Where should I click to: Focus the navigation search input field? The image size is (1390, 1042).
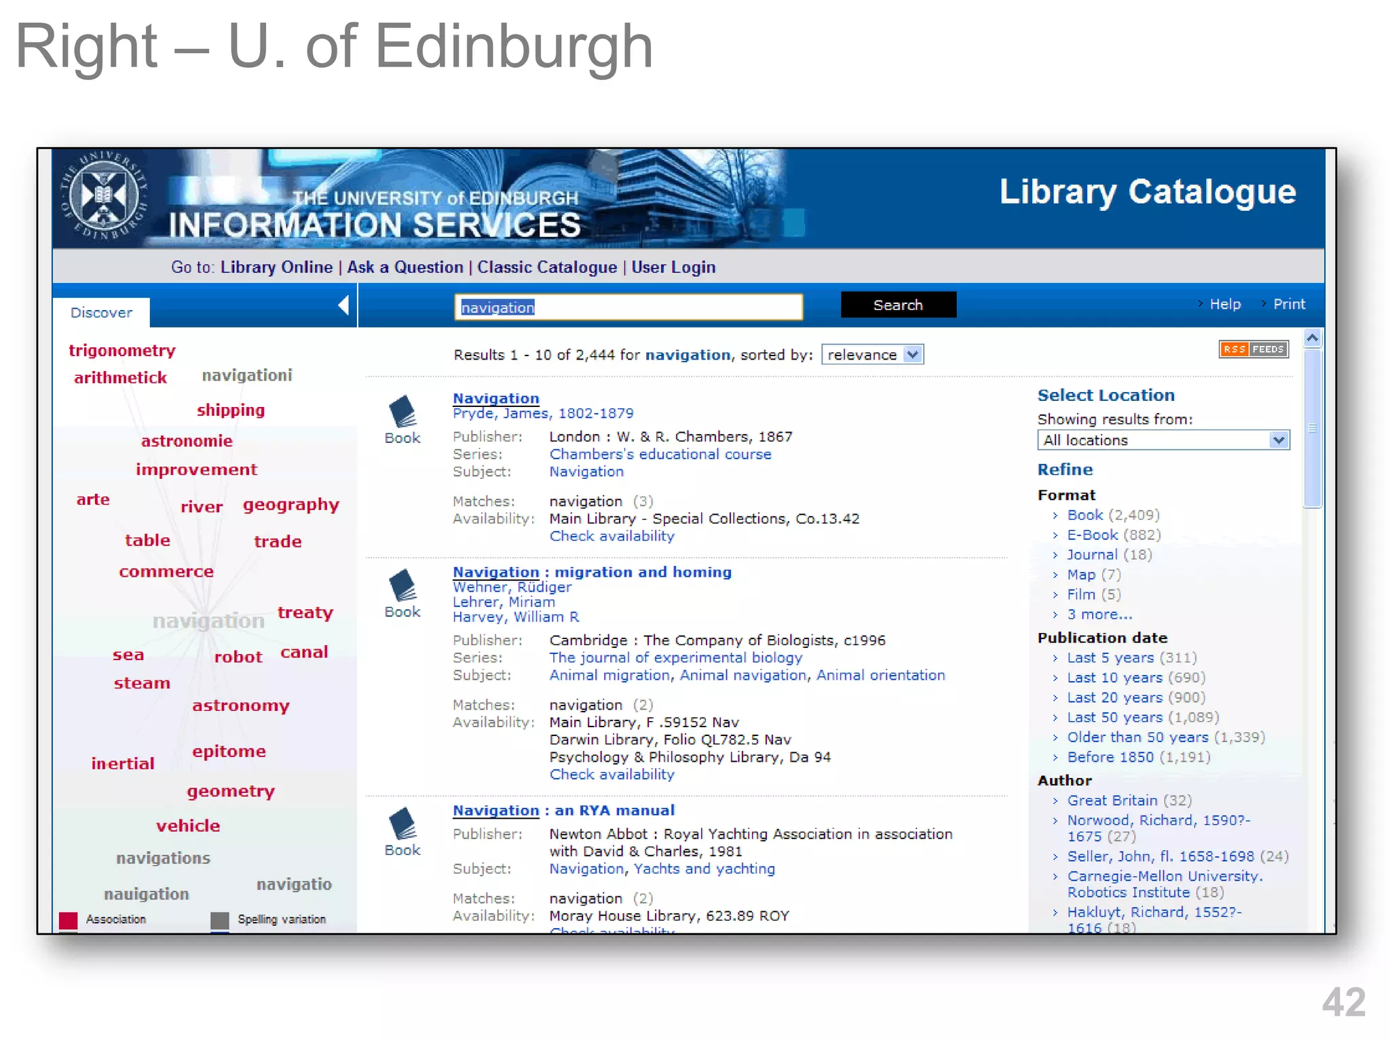pyautogui.click(x=628, y=307)
